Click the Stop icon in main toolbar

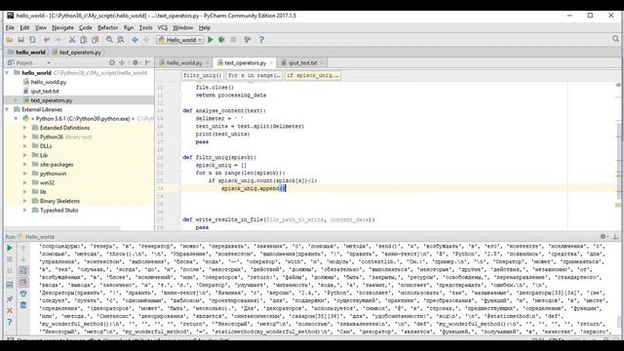(x=233, y=40)
